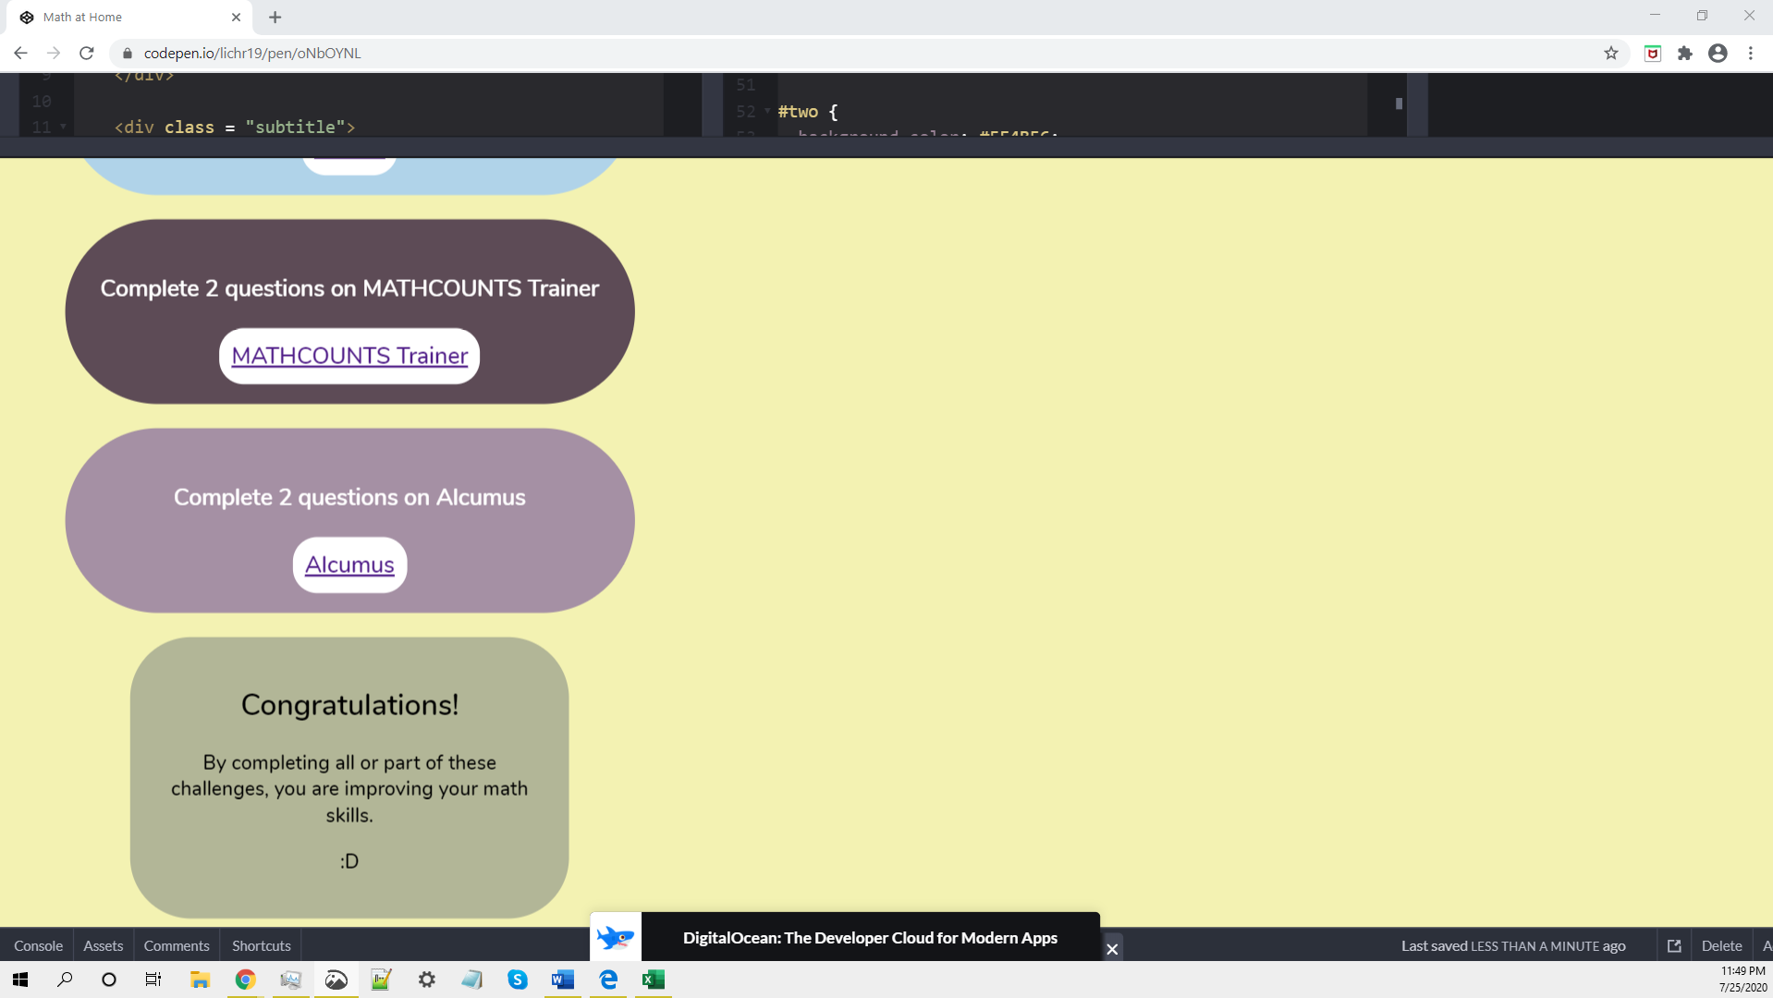Open pen in new window icon
Screen dimensions: 1773x998
pyautogui.click(x=1674, y=945)
